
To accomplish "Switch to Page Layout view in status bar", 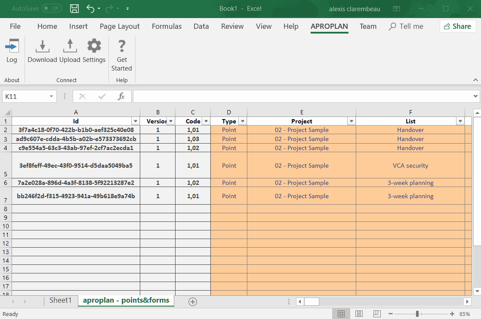I will (x=359, y=314).
